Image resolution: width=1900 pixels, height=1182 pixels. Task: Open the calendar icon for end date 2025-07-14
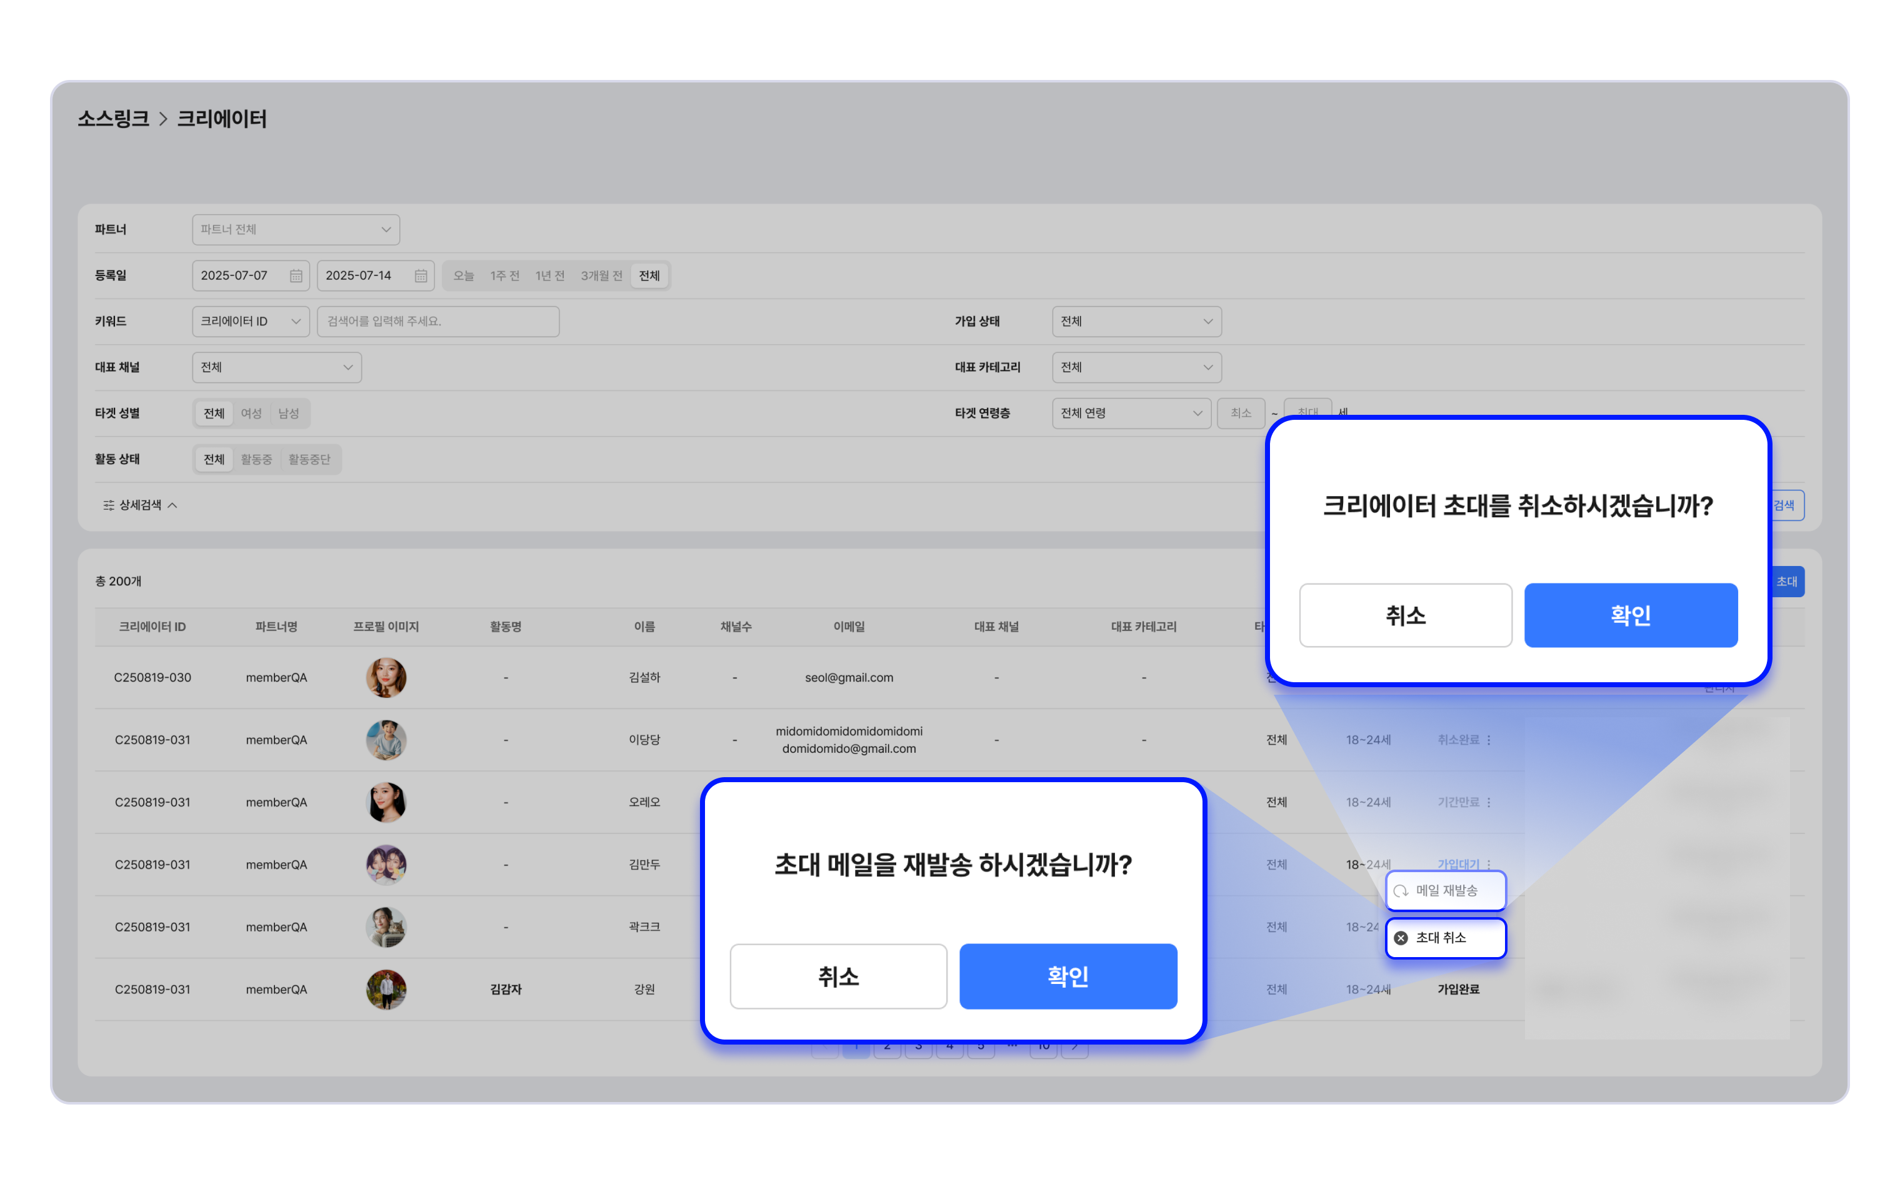click(x=421, y=276)
